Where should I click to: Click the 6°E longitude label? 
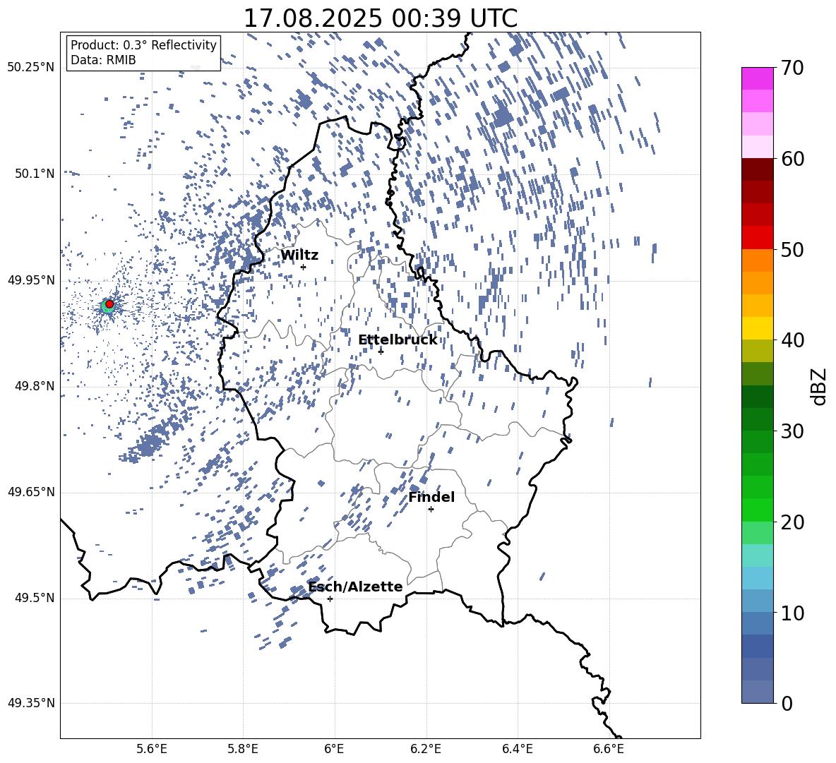[334, 749]
